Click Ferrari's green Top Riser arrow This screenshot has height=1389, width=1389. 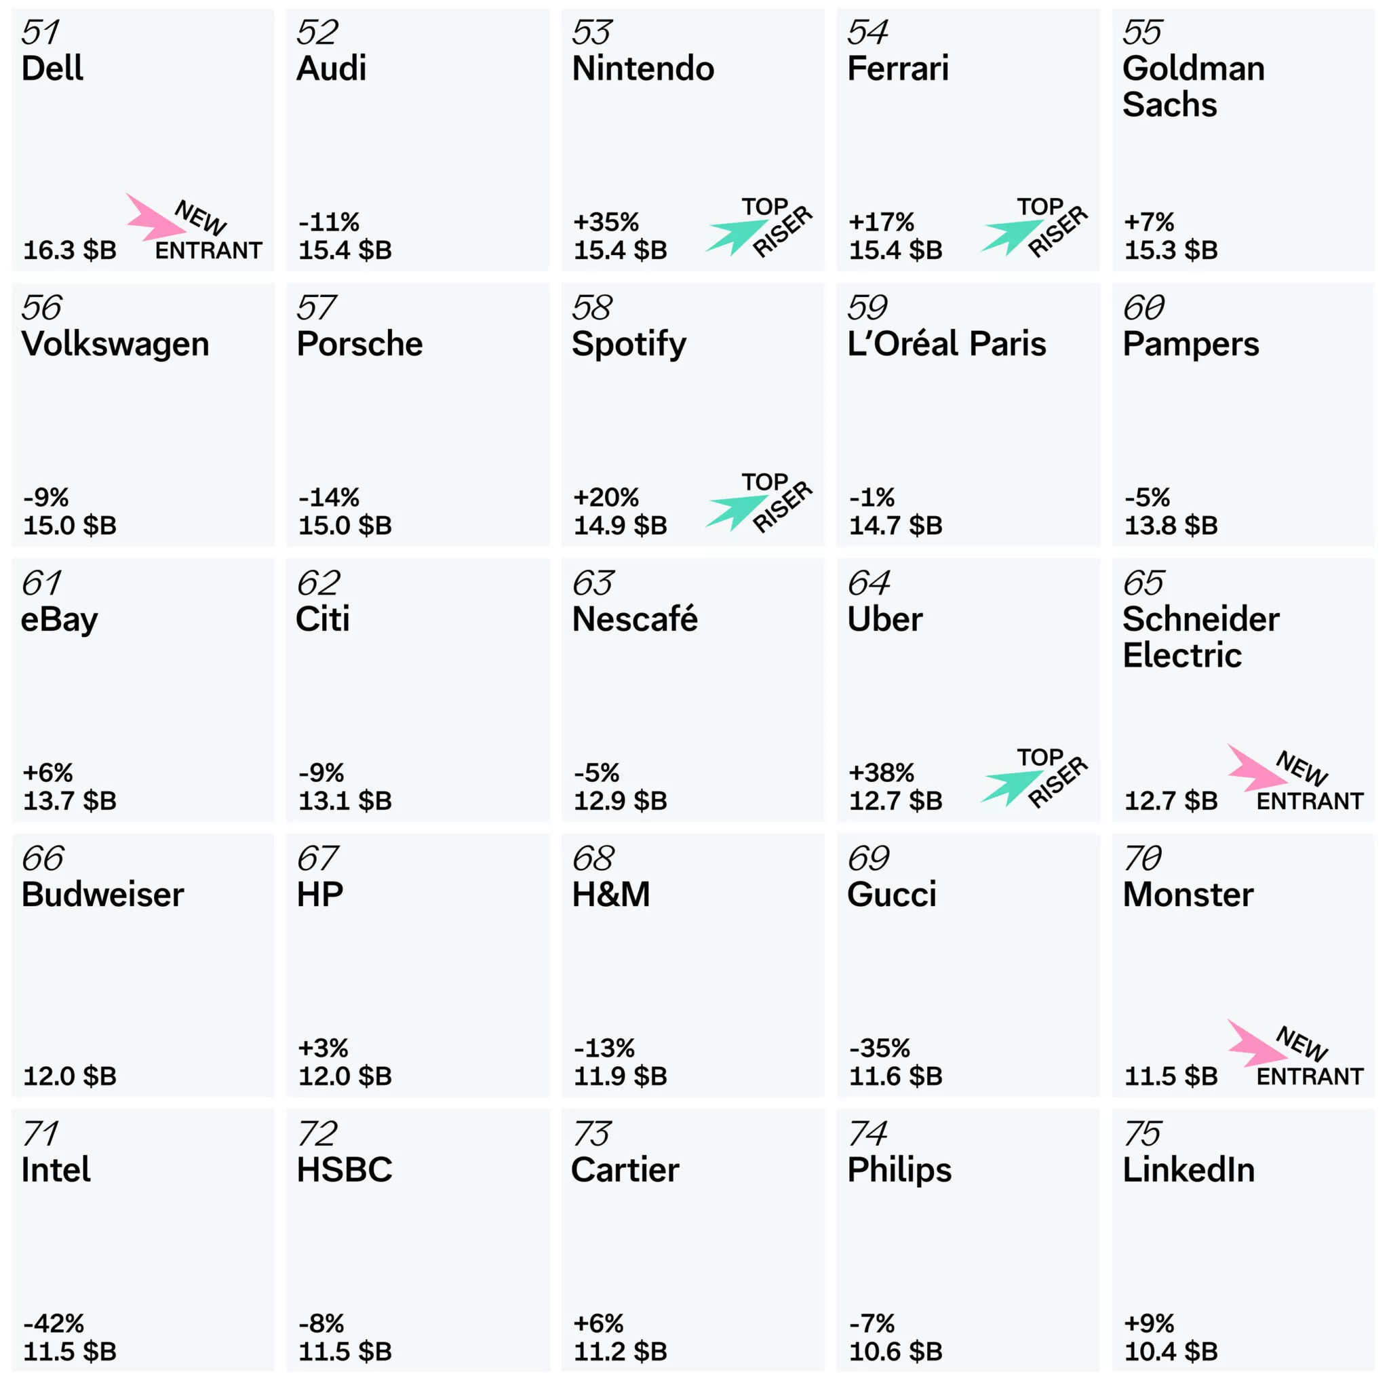coord(1010,236)
